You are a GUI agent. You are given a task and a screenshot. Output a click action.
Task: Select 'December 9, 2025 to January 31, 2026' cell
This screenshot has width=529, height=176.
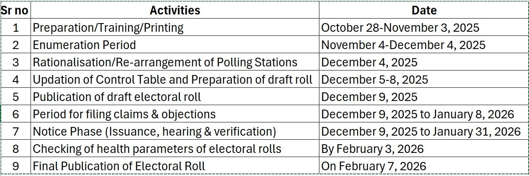click(x=420, y=131)
